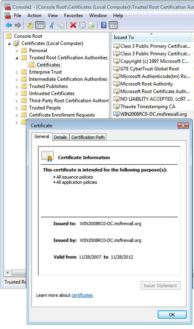Click the Issued by value WIN2008RC0-DC.msfirewall.org

(x=111, y=240)
